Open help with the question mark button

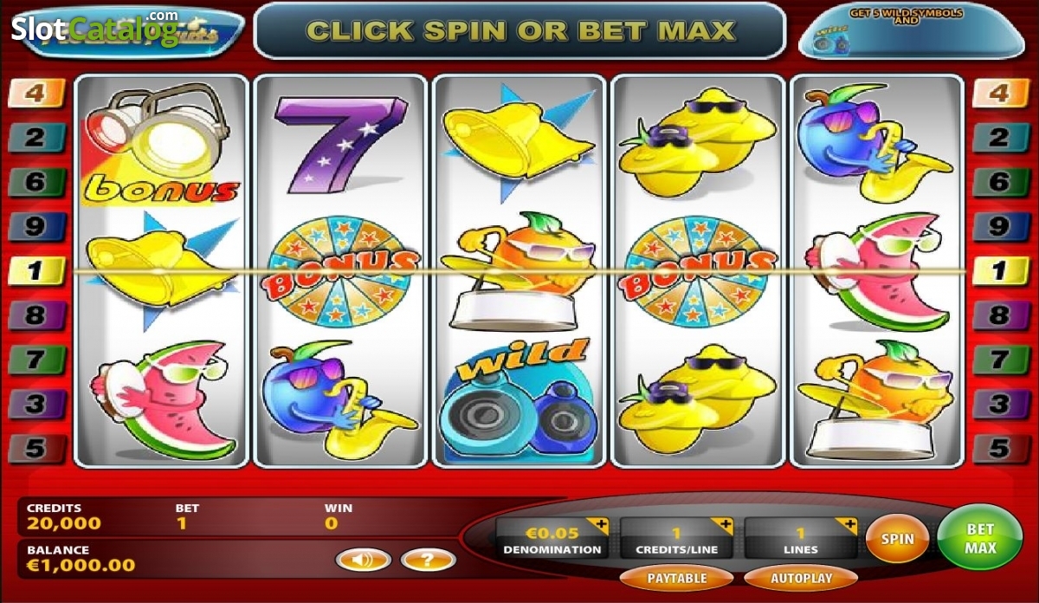tap(429, 560)
